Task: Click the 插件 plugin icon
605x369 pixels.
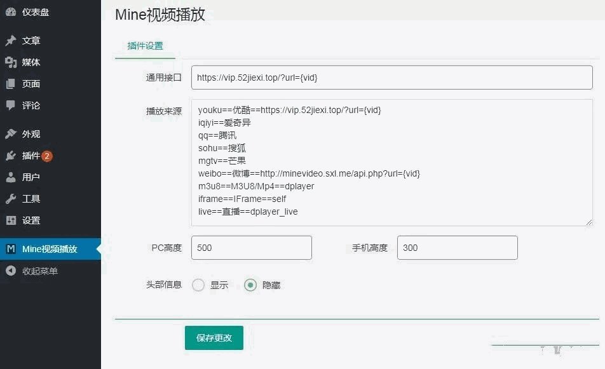Action: pyautogui.click(x=11, y=156)
